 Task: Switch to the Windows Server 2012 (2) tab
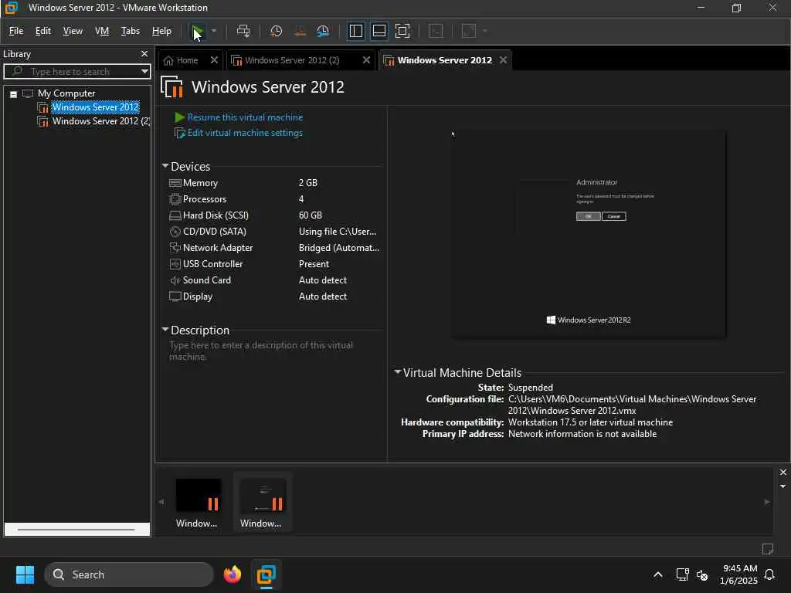click(x=291, y=60)
